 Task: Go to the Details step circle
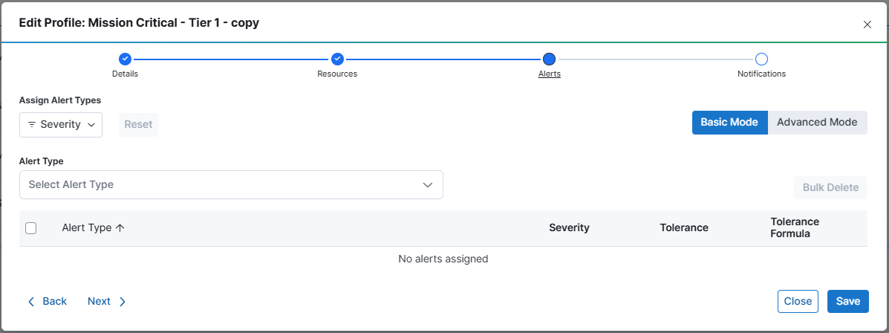[x=125, y=59]
